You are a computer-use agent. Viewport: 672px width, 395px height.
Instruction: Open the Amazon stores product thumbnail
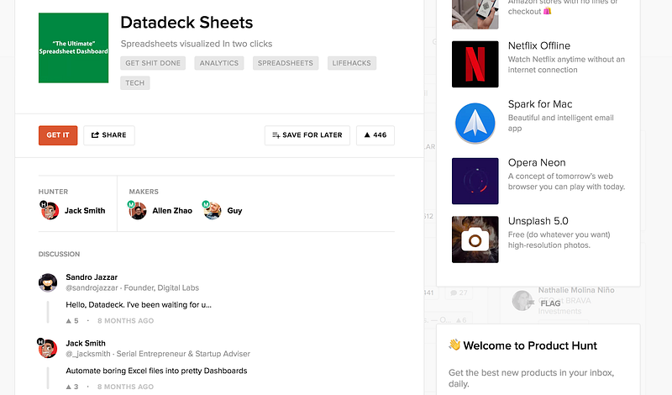[475, 14]
